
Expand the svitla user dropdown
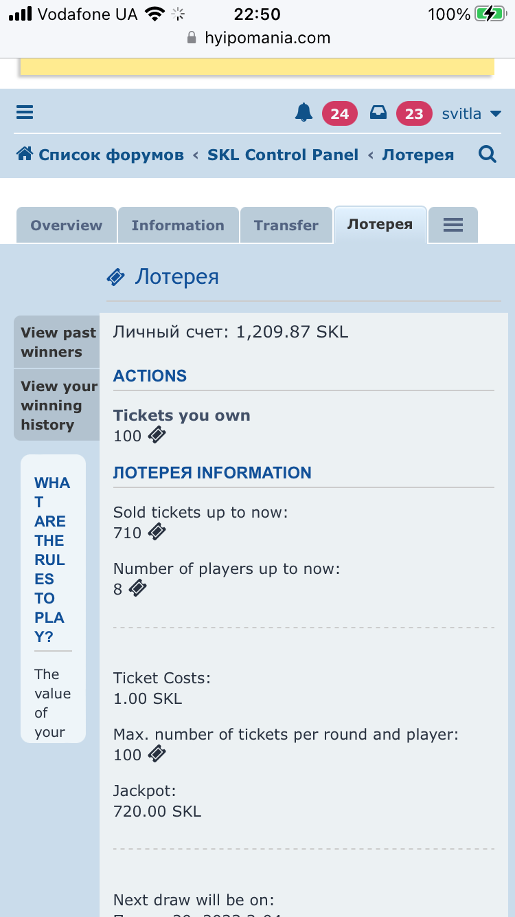tap(471, 113)
